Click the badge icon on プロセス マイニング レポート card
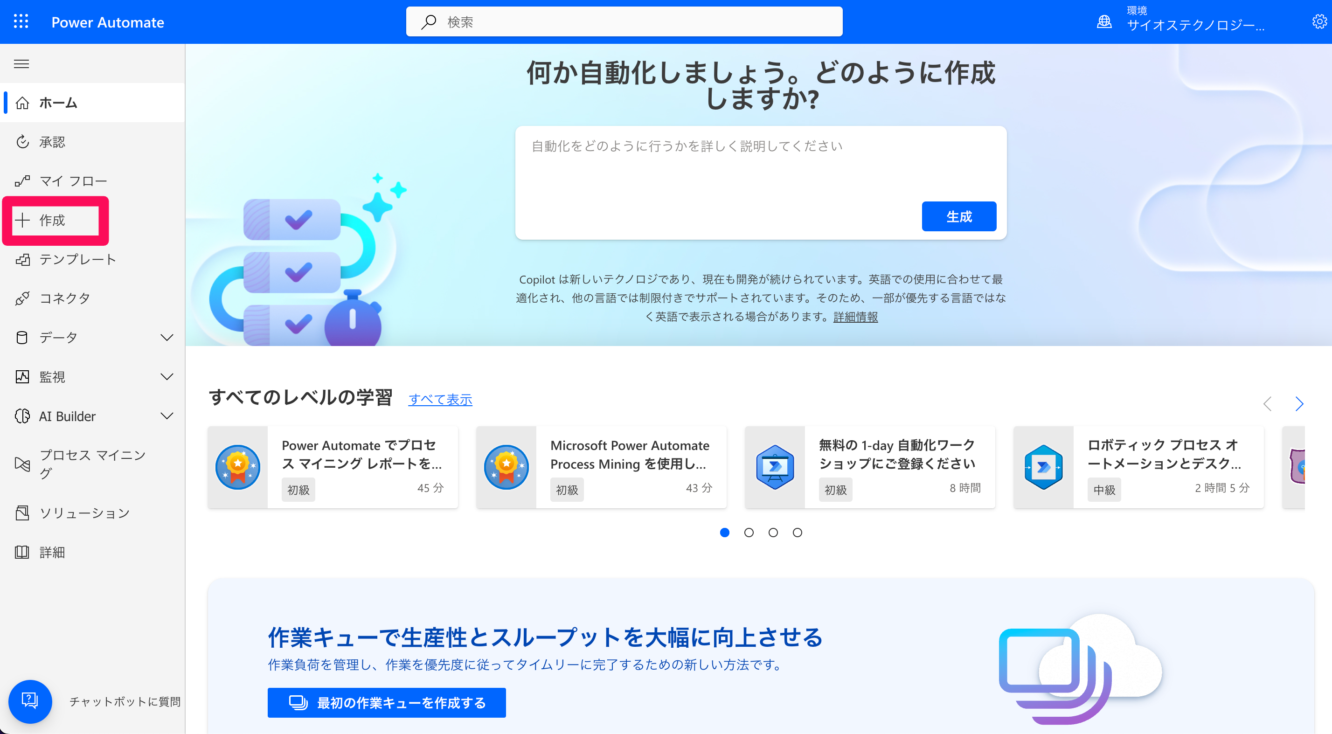Image resolution: width=1332 pixels, height=734 pixels. pos(237,467)
